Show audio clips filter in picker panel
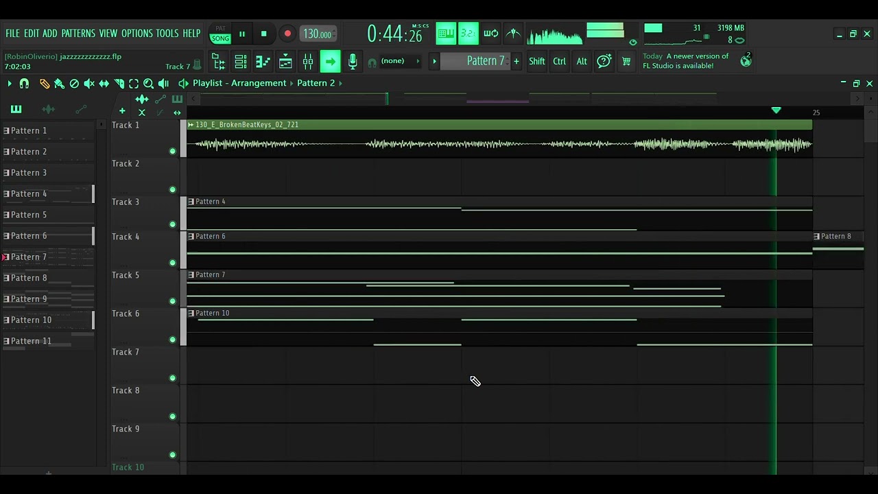Viewport: 878px width, 494px height. coord(48,109)
